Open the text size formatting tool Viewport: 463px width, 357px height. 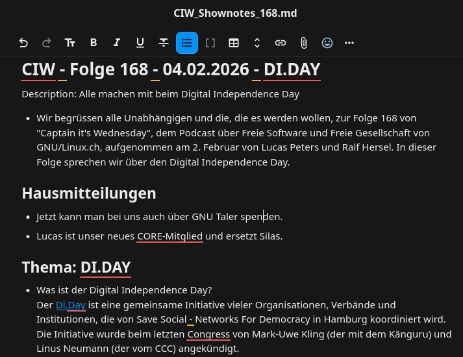pos(70,43)
